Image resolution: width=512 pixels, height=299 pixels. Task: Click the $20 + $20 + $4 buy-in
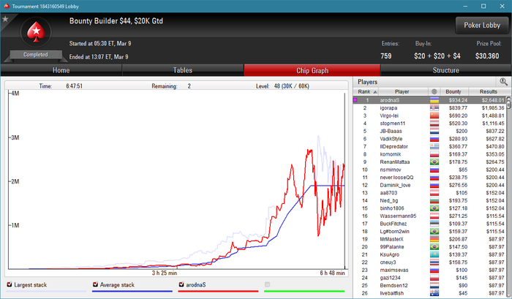point(437,56)
